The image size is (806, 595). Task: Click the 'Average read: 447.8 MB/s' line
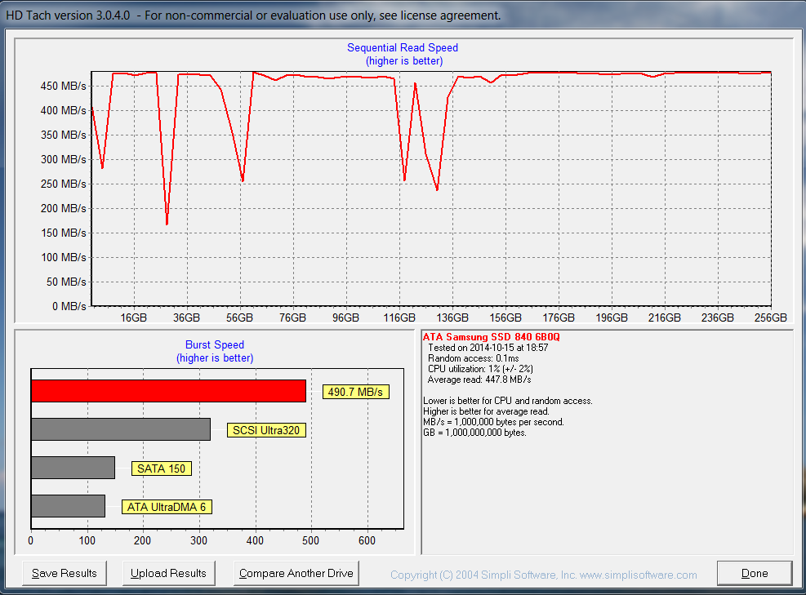tap(479, 380)
